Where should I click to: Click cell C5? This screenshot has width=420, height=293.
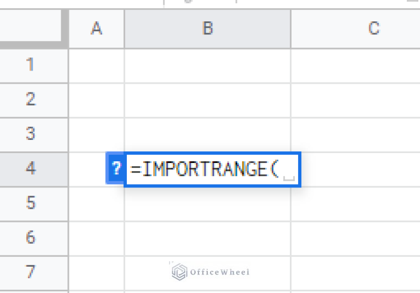tap(355, 203)
